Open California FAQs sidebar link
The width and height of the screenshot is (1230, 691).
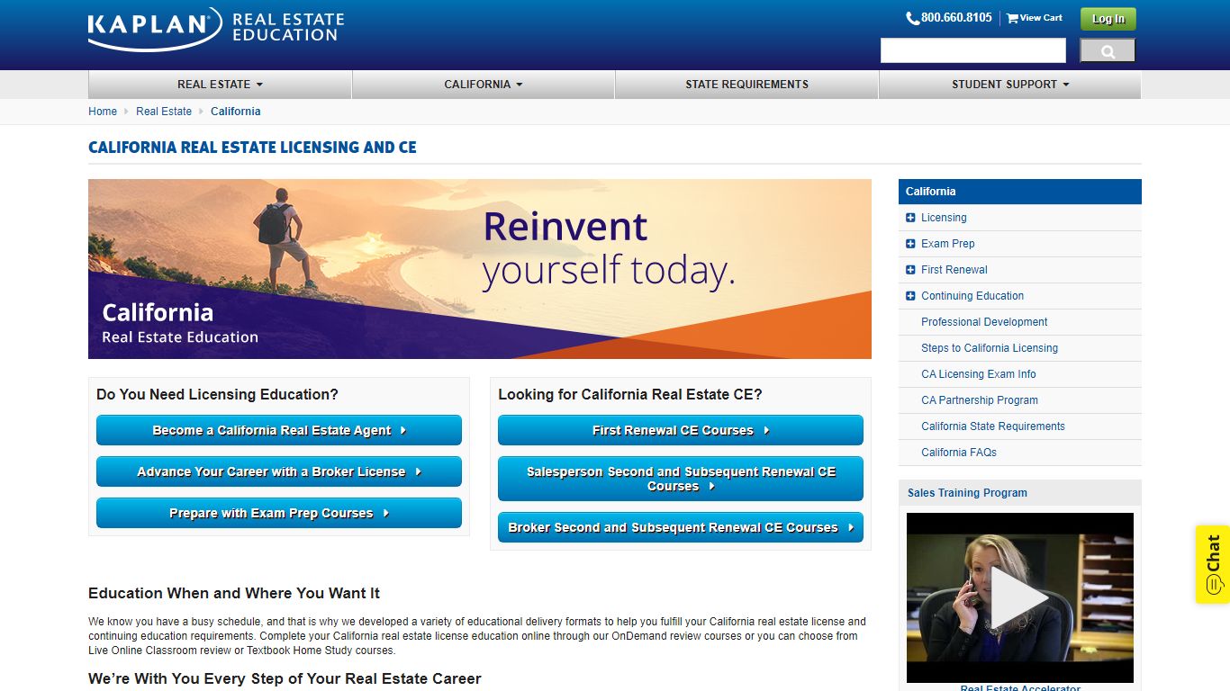click(x=959, y=453)
